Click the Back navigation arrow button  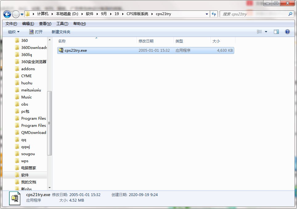7,14
